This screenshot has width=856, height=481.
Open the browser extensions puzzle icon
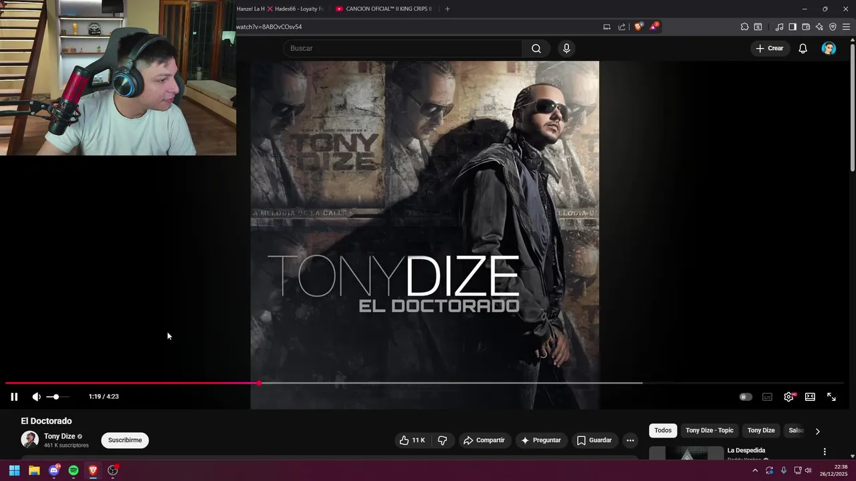click(x=744, y=27)
